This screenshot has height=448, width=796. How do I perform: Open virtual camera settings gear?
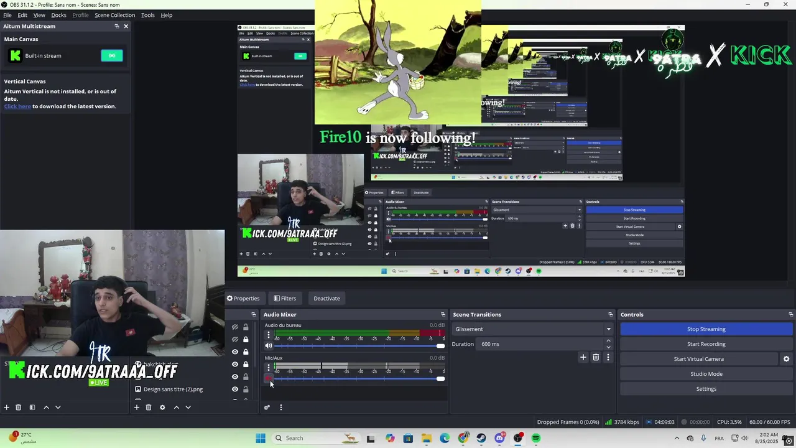click(786, 359)
